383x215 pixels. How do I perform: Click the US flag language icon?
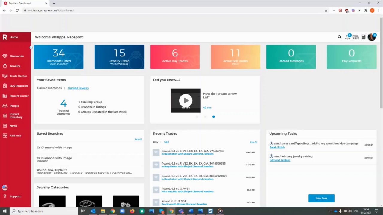pos(5,188)
